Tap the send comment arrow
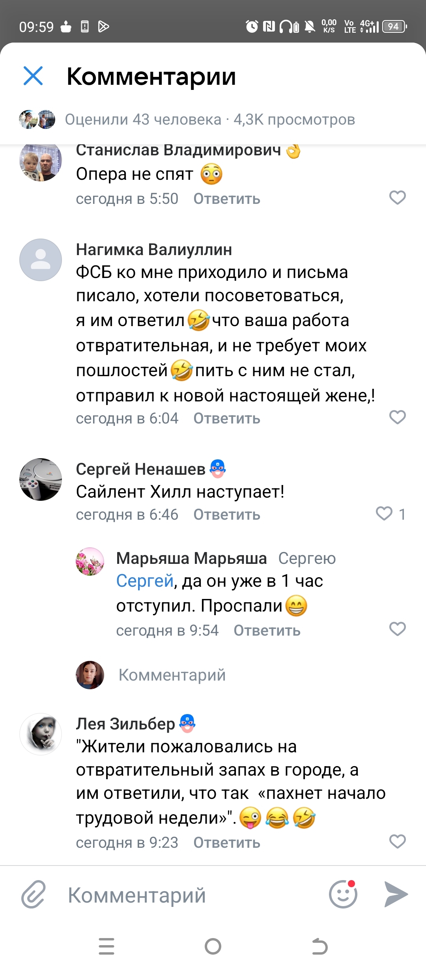Screen dimensions: 426x970 tap(396, 894)
